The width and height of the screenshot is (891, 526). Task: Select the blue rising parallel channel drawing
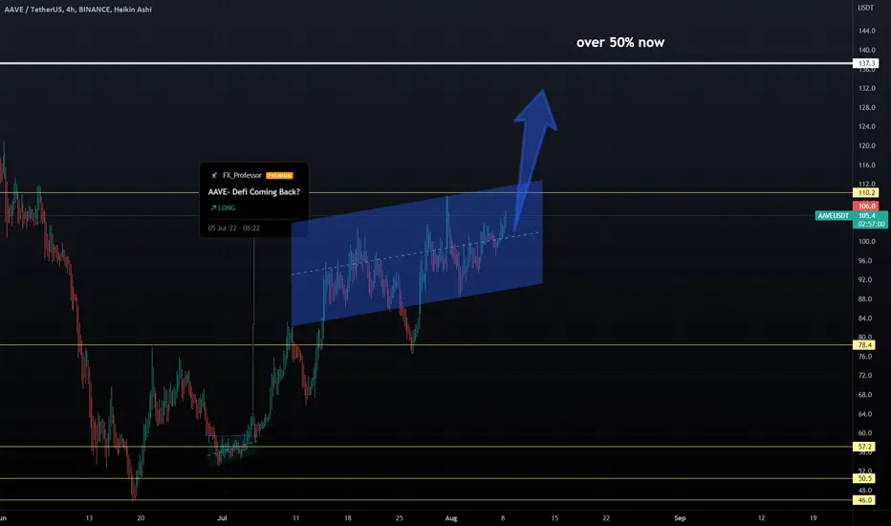[x=417, y=253]
